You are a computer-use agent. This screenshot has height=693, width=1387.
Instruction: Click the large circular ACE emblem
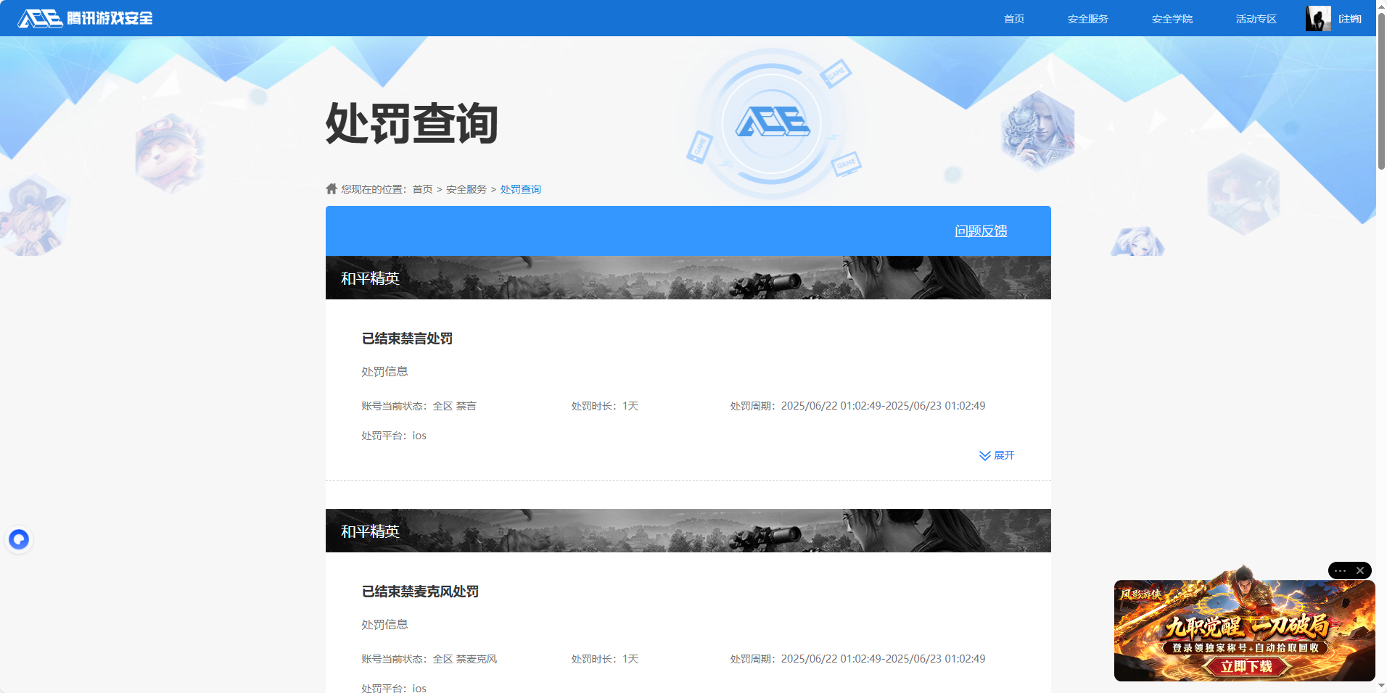[x=772, y=123]
